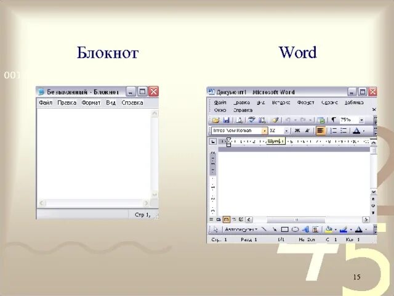Switch to Web Layout view icon

tap(219, 220)
